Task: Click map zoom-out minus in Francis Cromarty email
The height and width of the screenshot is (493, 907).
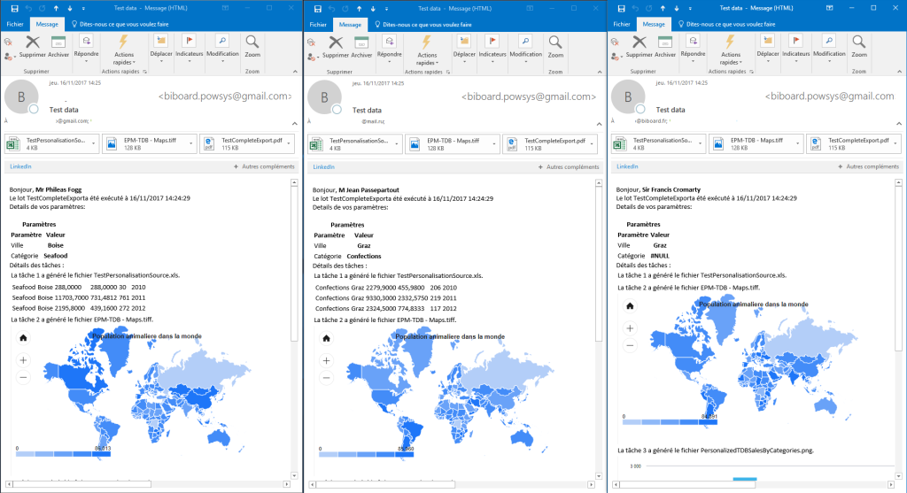Action: (630, 345)
